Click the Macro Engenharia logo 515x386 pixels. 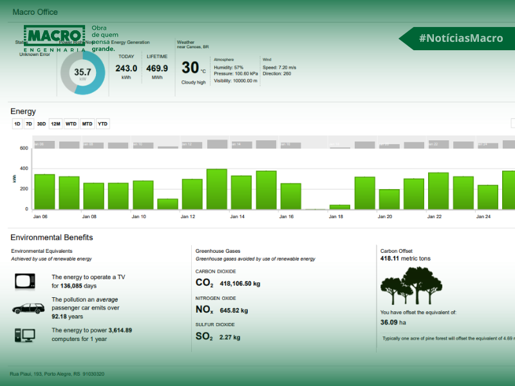click(54, 38)
